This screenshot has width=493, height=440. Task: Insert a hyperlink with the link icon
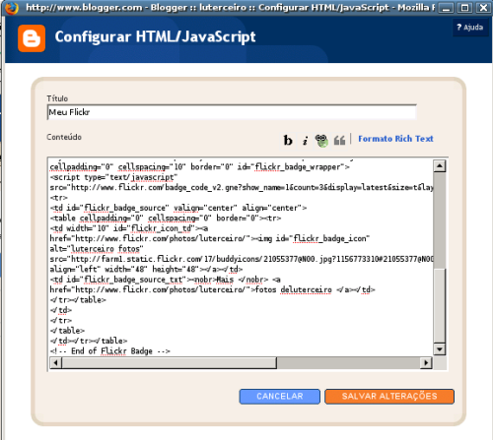pyautogui.click(x=321, y=141)
